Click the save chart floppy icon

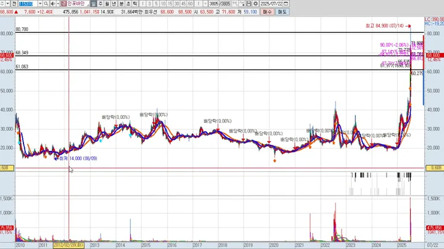pos(249,4)
